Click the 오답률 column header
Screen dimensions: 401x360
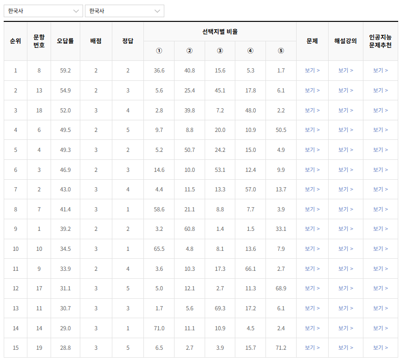click(x=65, y=41)
